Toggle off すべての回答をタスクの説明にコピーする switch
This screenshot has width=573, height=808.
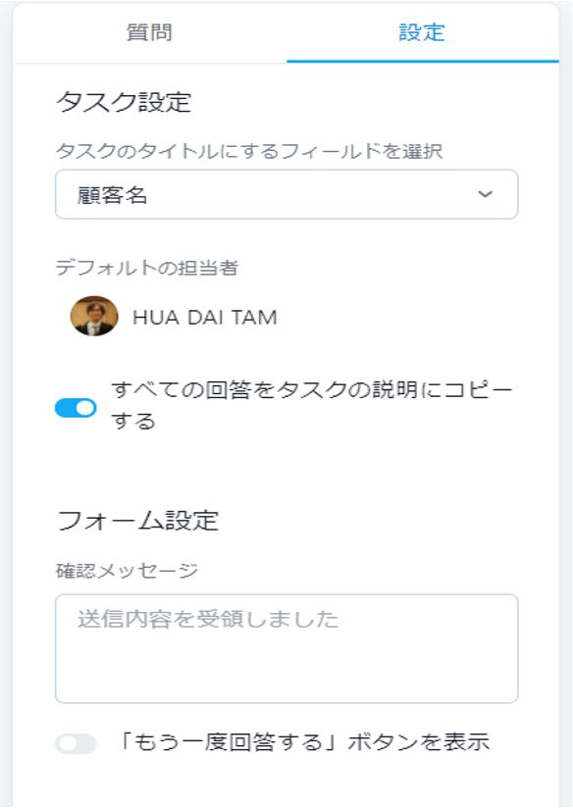click(76, 408)
